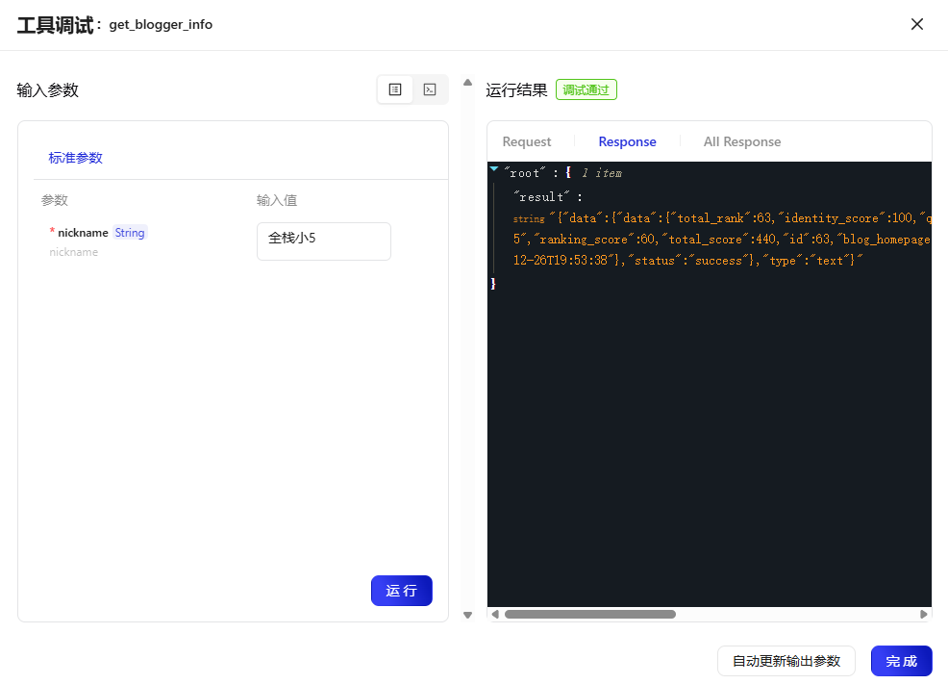Switch to form view input icon
The height and width of the screenshot is (684, 948).
pos(395,89)
